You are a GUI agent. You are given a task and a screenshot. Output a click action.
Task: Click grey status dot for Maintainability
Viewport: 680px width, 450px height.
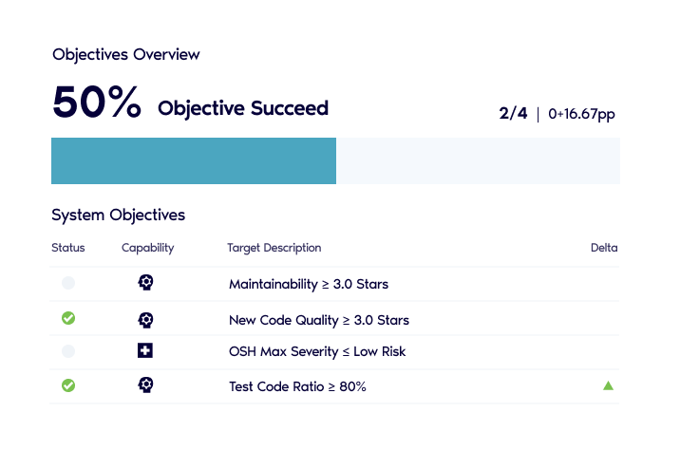68,283
